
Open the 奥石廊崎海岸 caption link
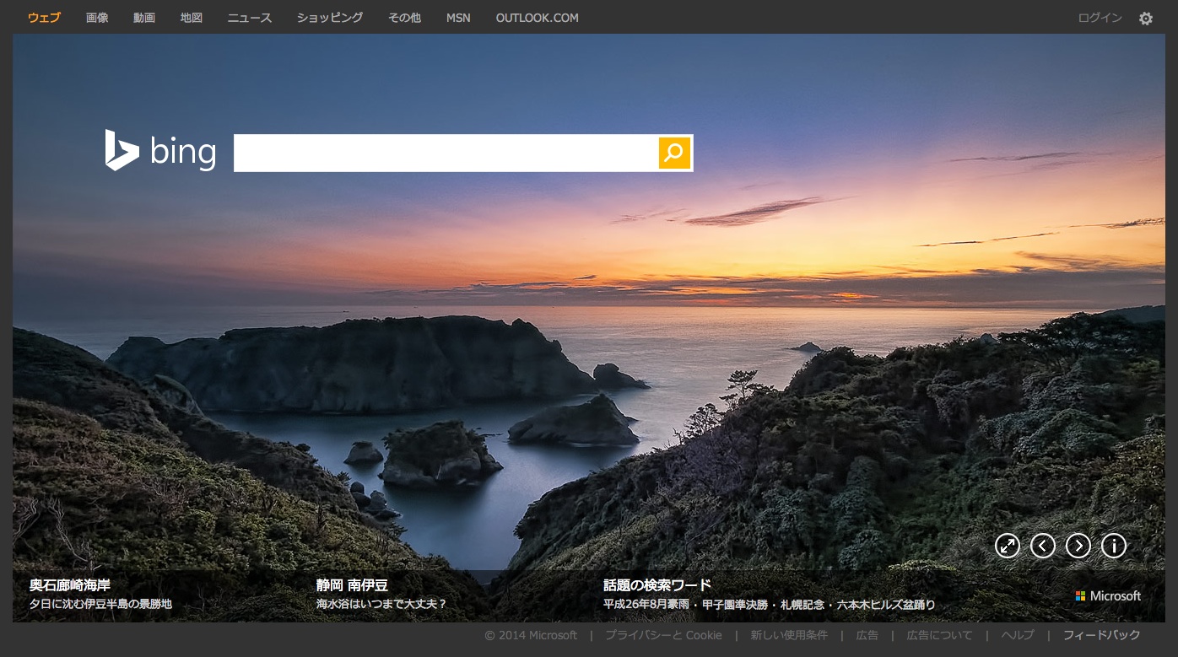point(70,584)
